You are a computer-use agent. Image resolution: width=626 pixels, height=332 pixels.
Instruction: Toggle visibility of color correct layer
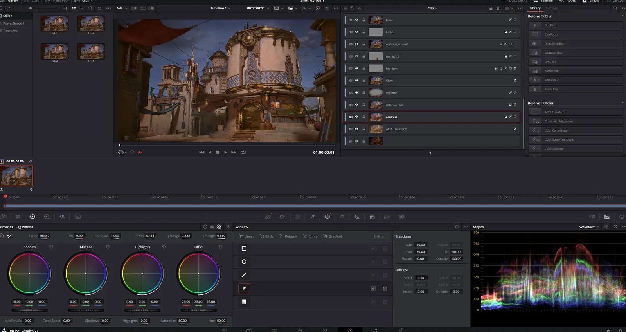pyautogui.click(x=356, y=105)
